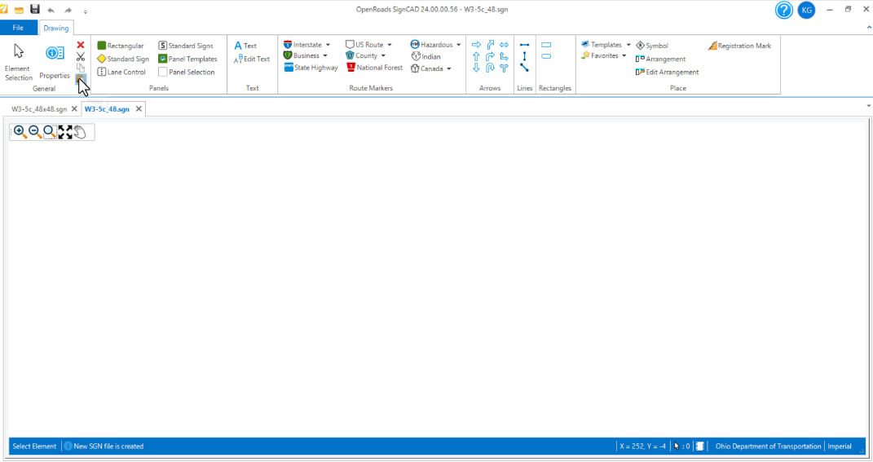
Task: Zoom in on the drawing canvas
Action: [20, 132]
